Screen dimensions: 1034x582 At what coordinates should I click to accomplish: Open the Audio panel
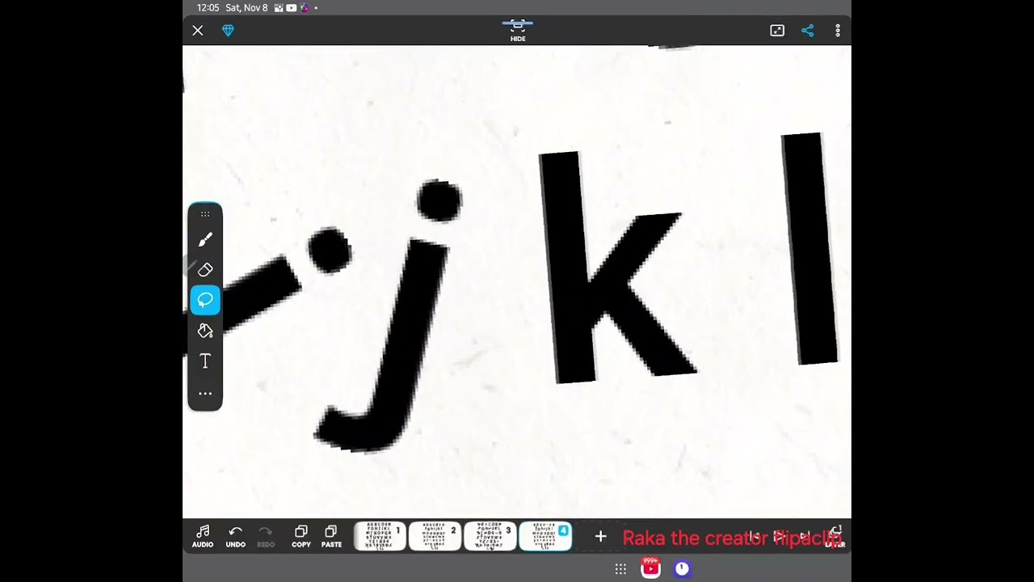(203, 536)
